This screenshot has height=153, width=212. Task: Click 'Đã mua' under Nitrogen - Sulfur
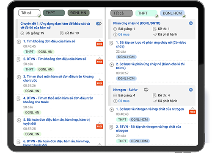click(x=124, y=101)
